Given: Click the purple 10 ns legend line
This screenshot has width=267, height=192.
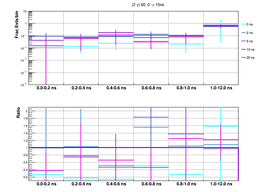Looking at the screenshot, I should pyautogui.click(x=243, y=49).
